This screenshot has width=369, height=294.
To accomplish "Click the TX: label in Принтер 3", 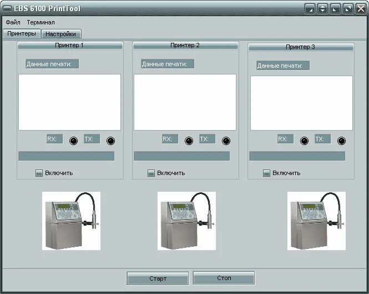I will pos(322,139).
